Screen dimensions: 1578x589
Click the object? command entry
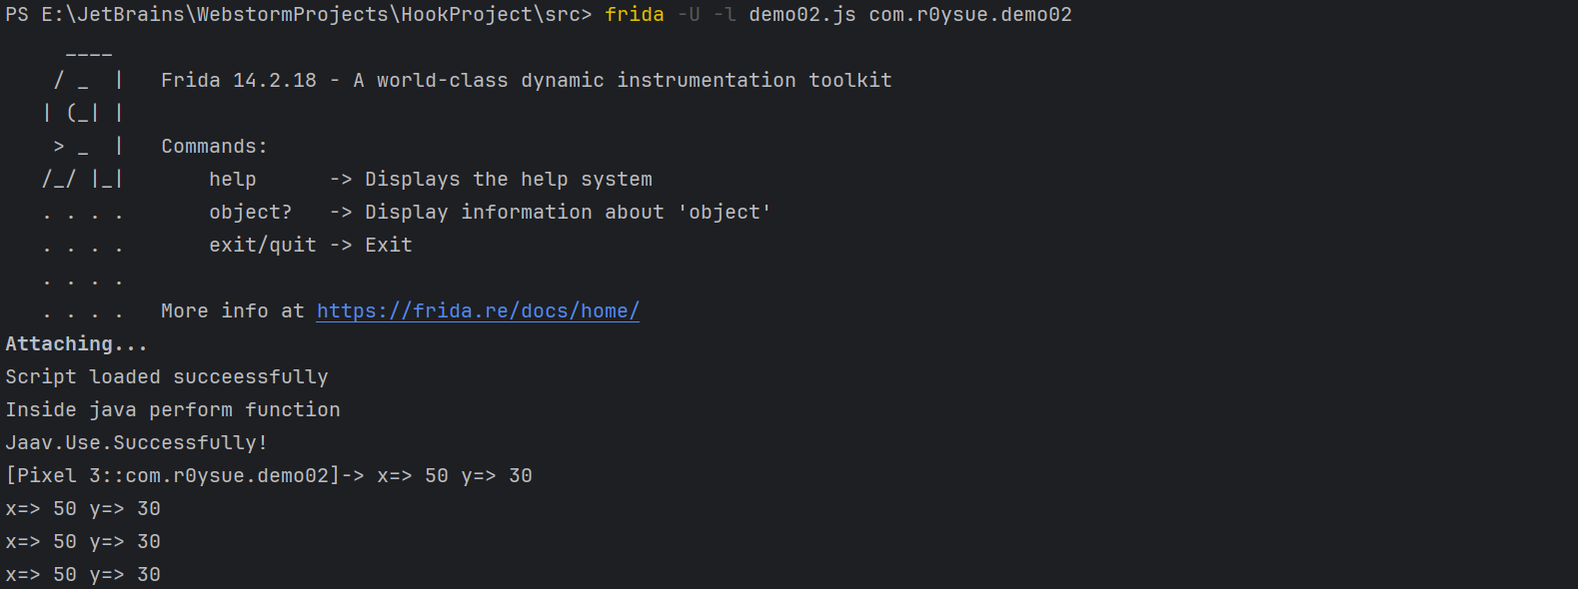point(250,213)
